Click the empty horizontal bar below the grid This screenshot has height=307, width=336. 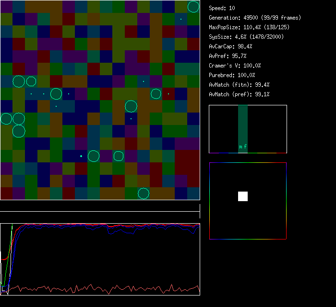pos(99,206)
